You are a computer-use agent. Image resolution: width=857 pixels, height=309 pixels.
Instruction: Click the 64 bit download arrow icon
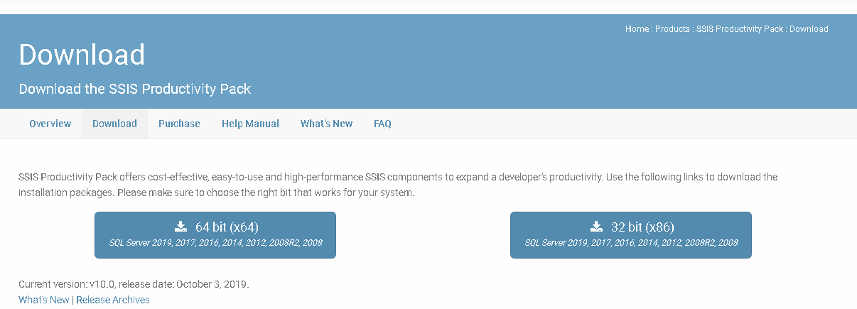[180, 227]
